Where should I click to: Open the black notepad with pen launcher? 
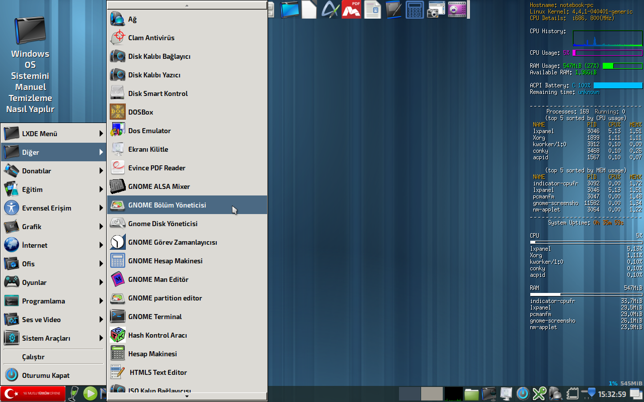coord(394,10)
